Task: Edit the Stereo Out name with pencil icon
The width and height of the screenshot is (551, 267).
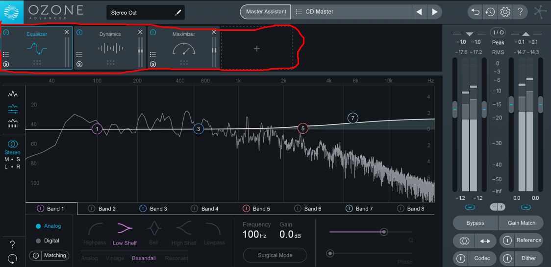Action: coord(178,13)
